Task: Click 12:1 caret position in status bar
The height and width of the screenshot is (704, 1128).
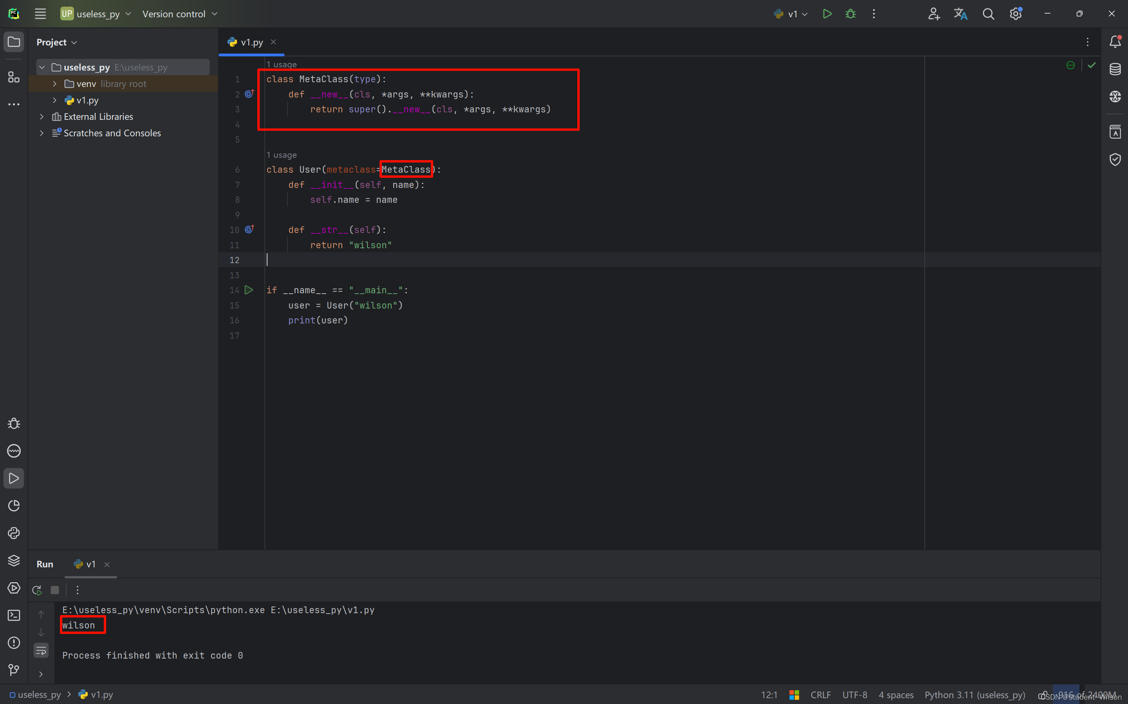Action: tap(769, 695)
